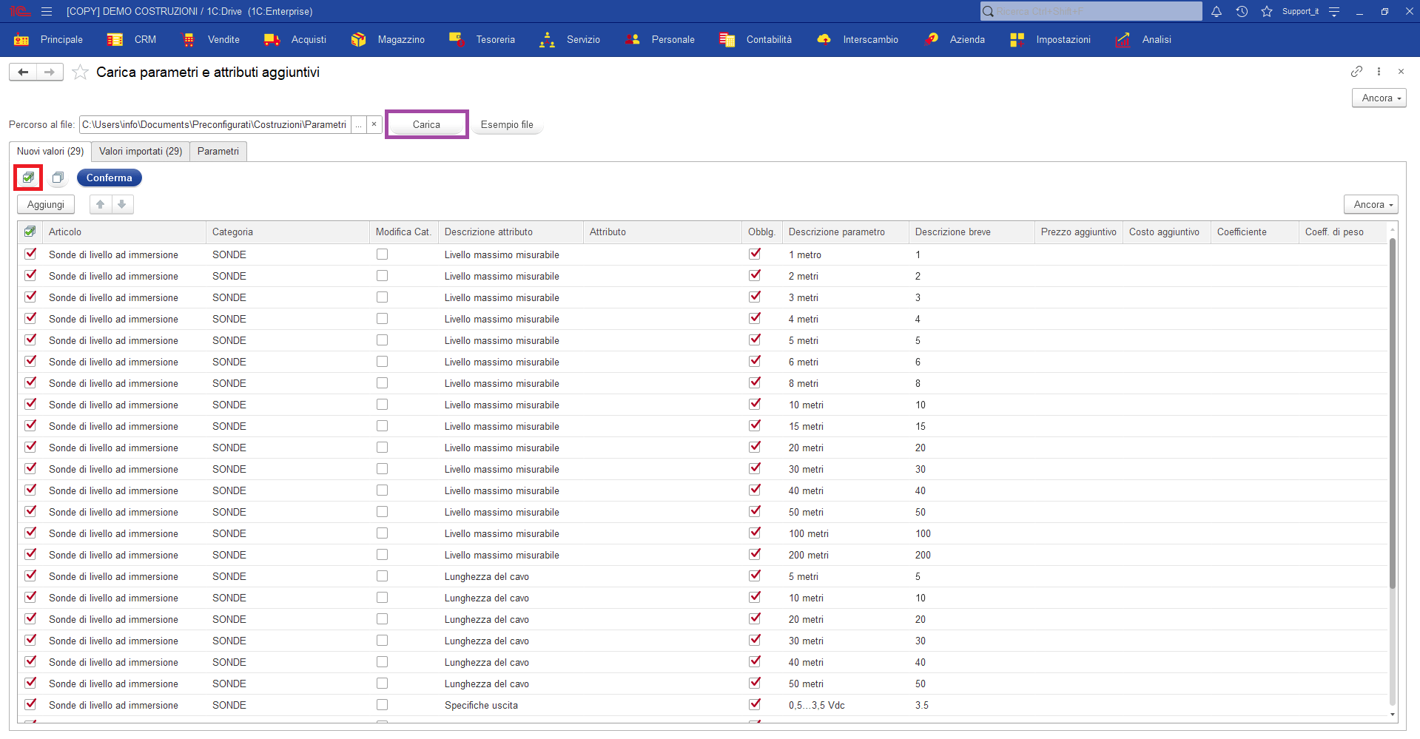
Task: Move row down arrow
Action: tap(122, 204)
